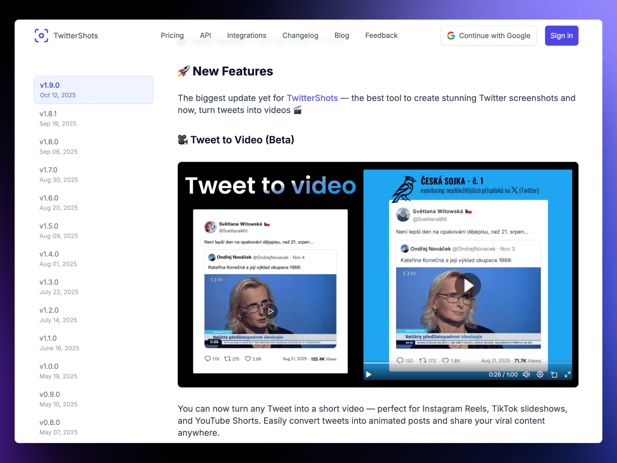The height and width of the screenshot is (463, 617).
Task: Follow the TwitterShots link in paragraph
Action: [312, 98]
